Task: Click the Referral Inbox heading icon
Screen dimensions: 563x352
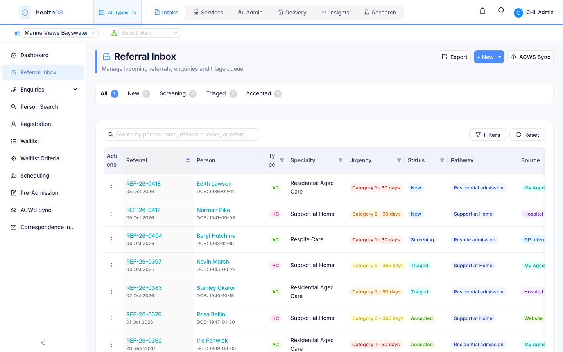Action: [106, 57]
